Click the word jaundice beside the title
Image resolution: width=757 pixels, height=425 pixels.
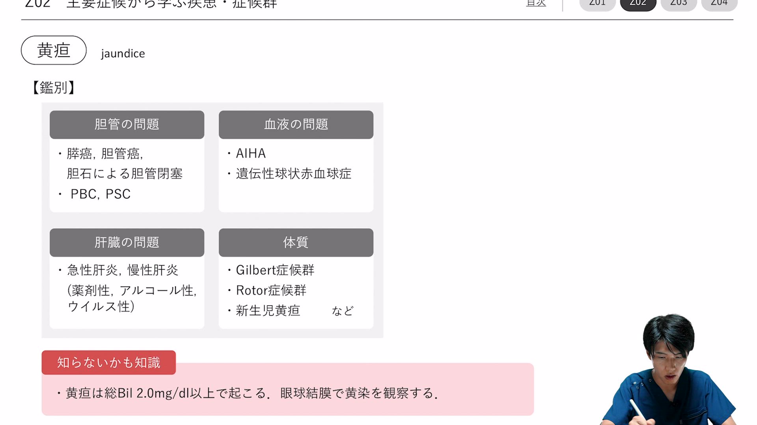click(x=123, y=54)
